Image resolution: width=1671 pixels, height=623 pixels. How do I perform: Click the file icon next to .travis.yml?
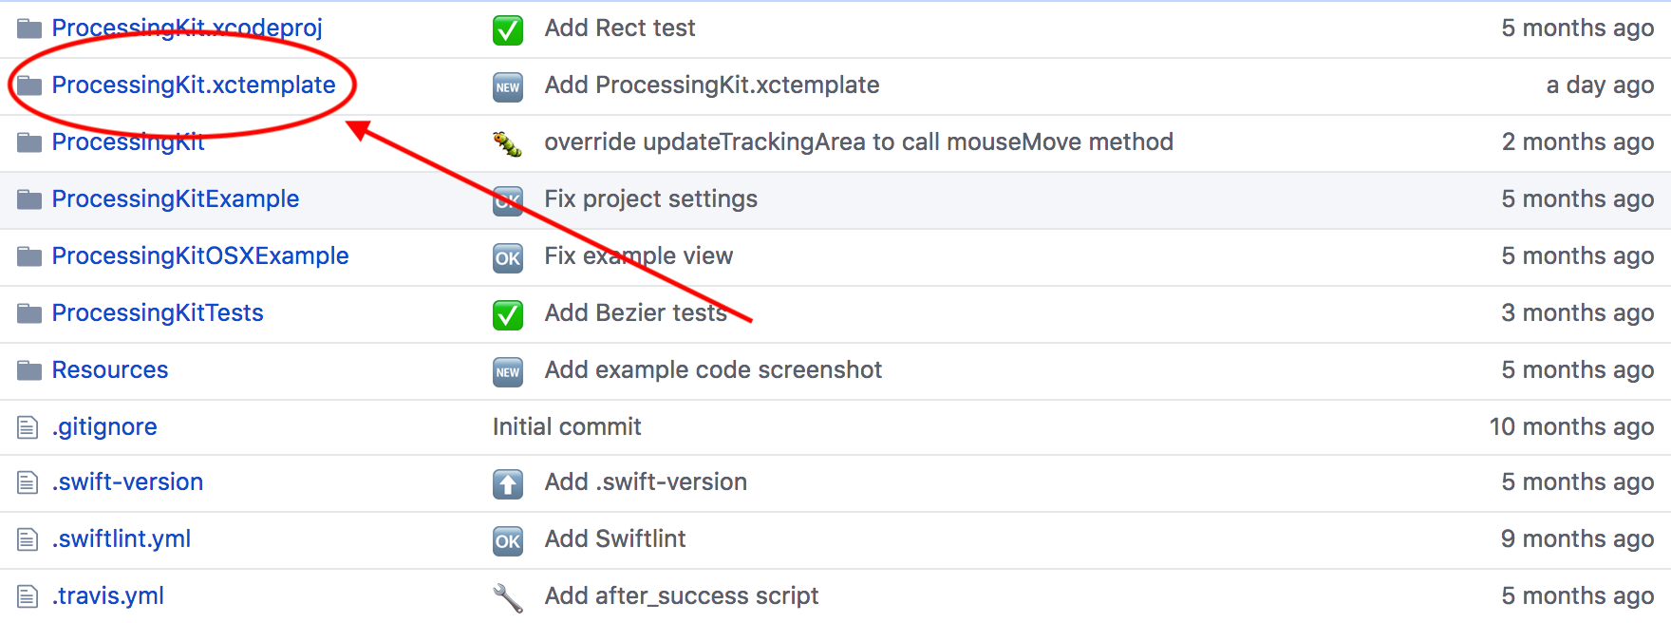[x=28, y=596]
